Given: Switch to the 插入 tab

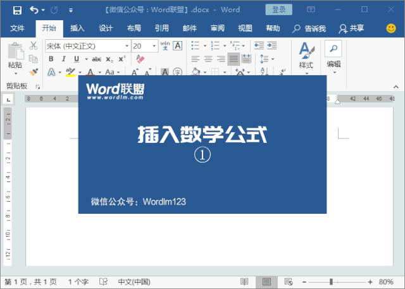Looking at the screenshot, I should (x=77, y=28).
